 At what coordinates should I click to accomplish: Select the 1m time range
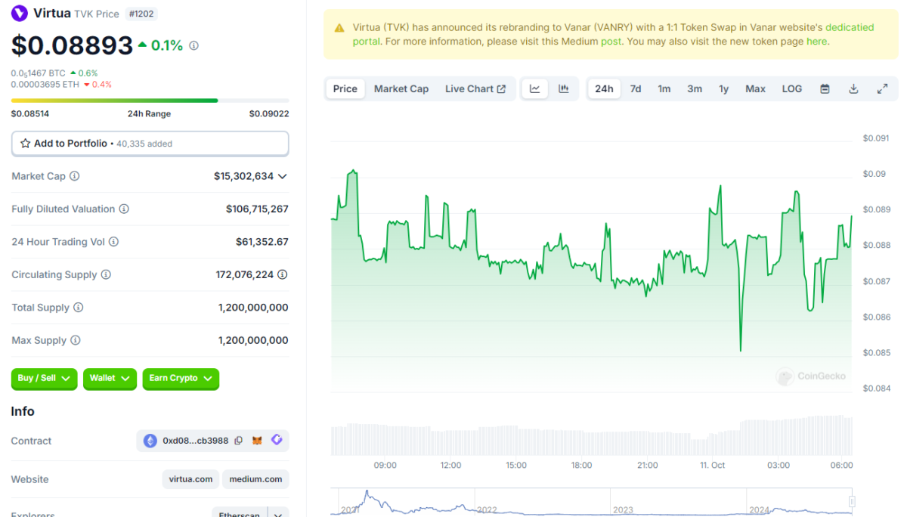click(x=664, y=88)
